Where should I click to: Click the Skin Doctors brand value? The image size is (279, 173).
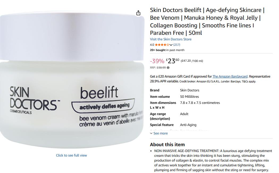pyautogui.click(x=189, y=90)
